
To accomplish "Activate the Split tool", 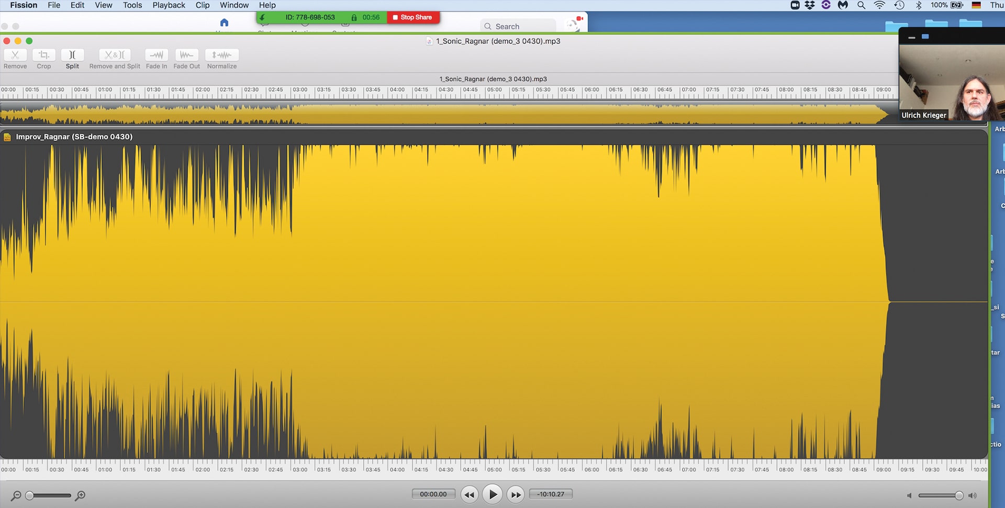I will 72,55.
